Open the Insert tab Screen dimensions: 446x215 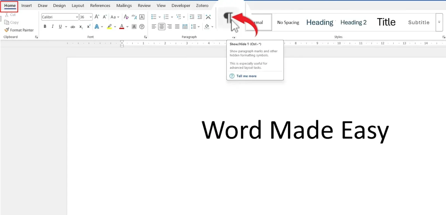[x=26, y=6]
